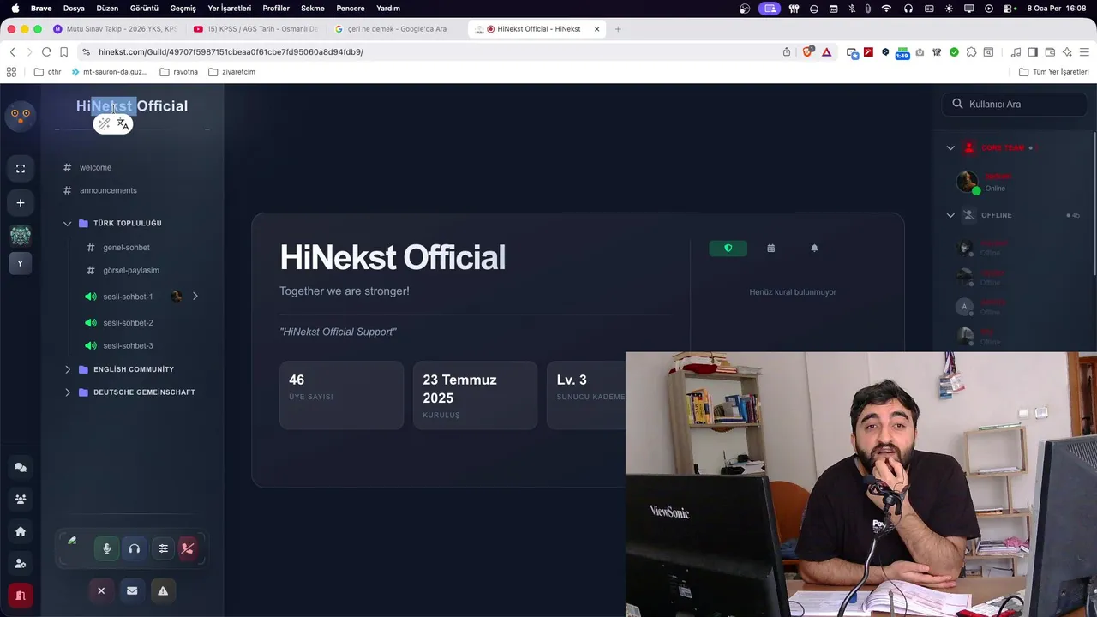Open the Geçmiş menu in the menu bar
Screen dimensions: 1097x617
point(183,8)
